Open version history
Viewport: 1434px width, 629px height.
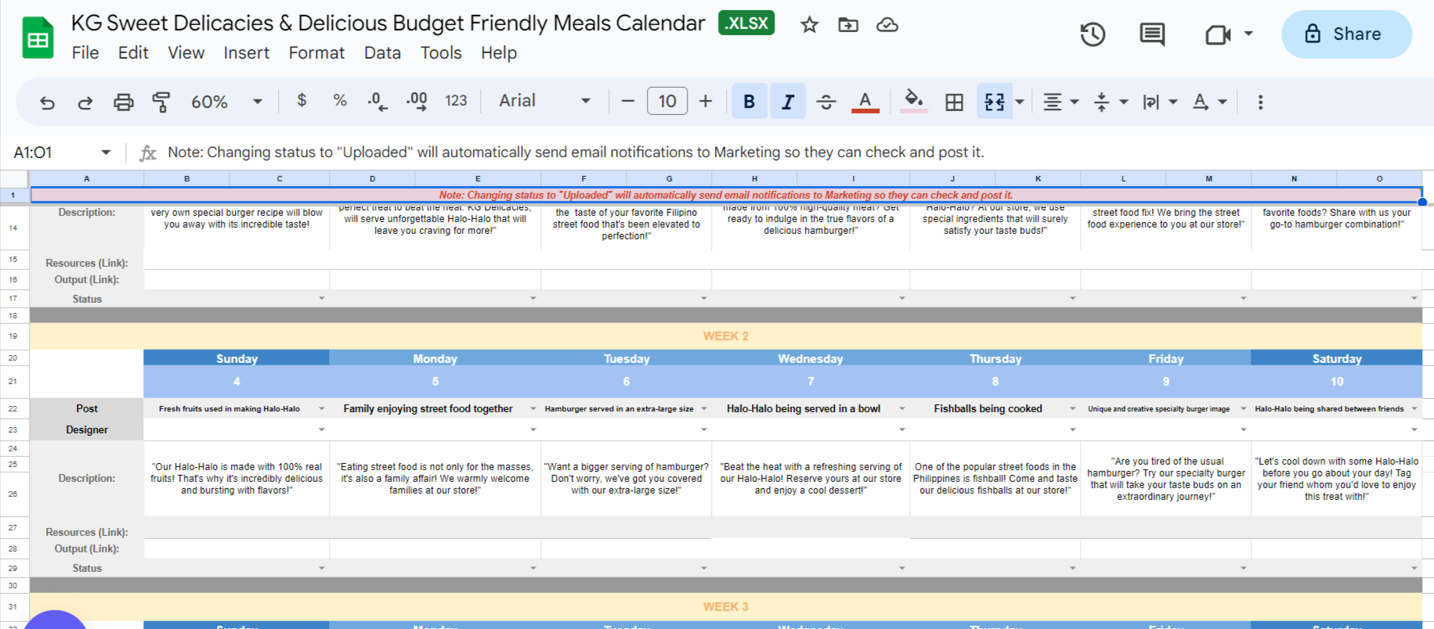(x=1093, y=34)
